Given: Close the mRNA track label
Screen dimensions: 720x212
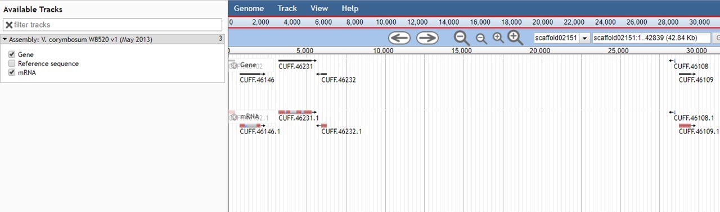Looking at the screenshot, I should coord(233,116).
